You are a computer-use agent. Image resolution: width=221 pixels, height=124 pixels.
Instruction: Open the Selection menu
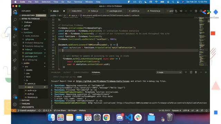46,2
